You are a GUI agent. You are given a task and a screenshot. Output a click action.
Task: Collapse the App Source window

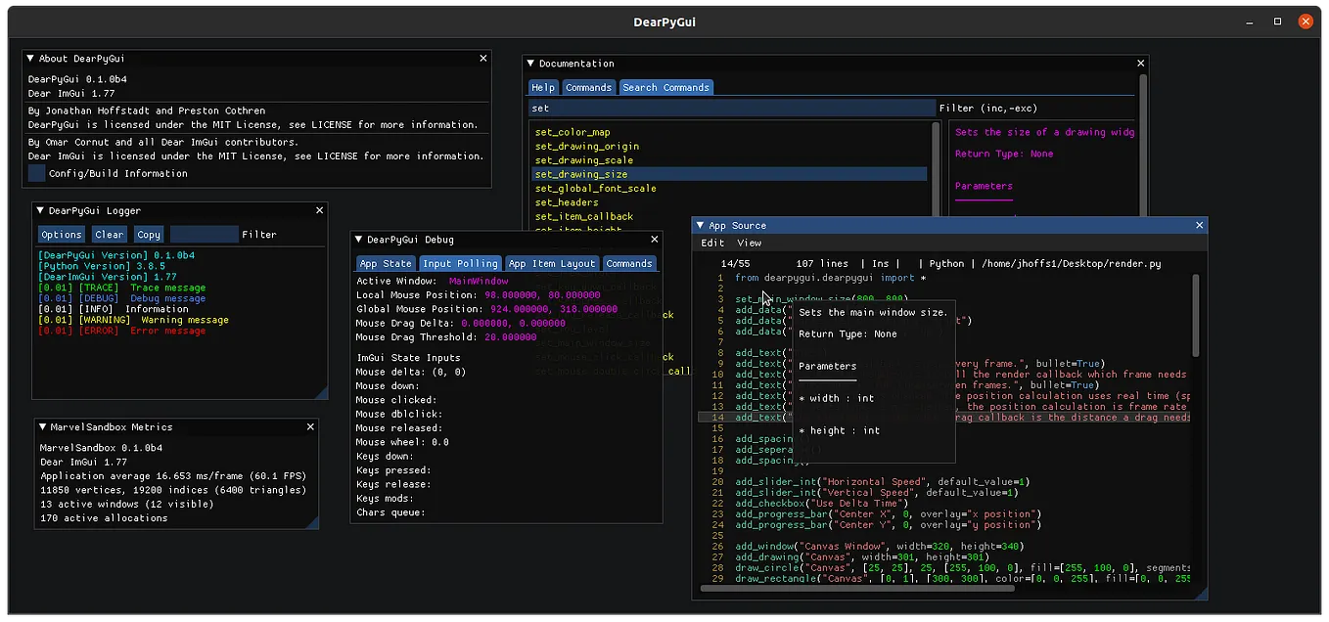pos(699,225)
